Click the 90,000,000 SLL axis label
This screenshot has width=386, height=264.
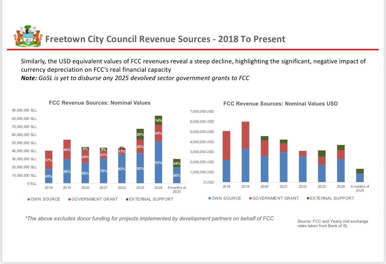pos(24,110)
